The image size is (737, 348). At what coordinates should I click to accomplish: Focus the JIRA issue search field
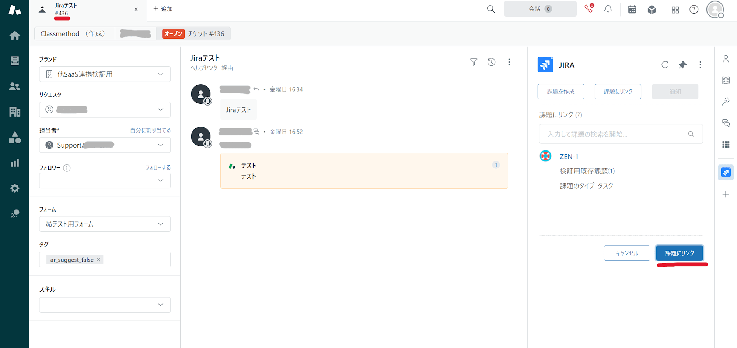tap(621, 134)
